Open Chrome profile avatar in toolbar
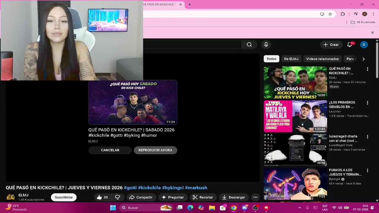This screenshot has width=379, height=213. pos(365,14)
